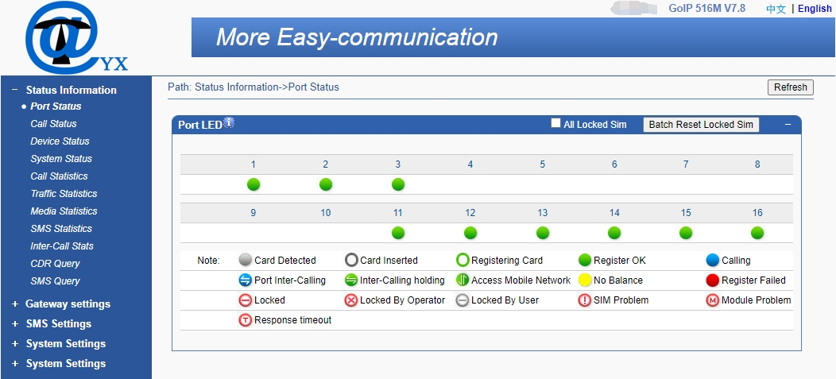Open System Status page

[x=61, y=159]
